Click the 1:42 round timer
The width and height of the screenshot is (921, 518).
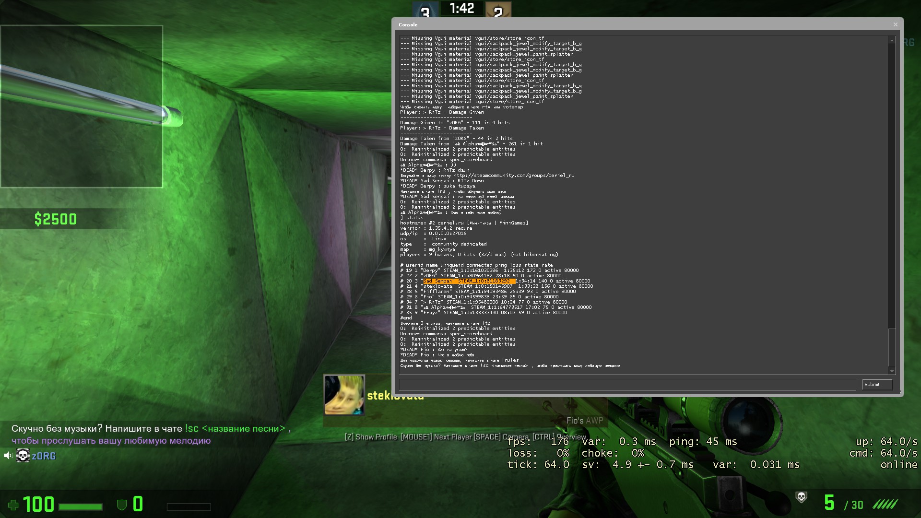(461, 8)
